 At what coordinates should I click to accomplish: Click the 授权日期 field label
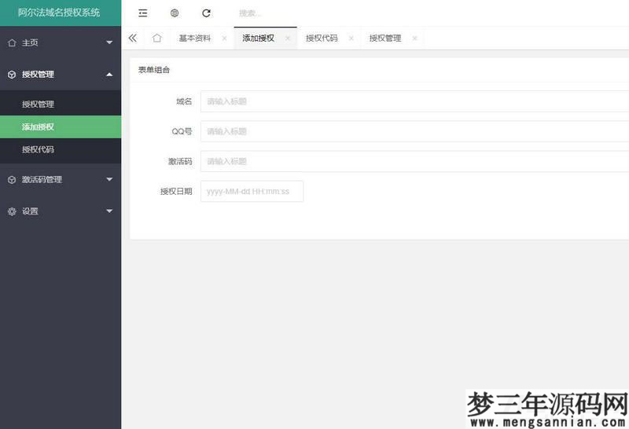point(176,192)
